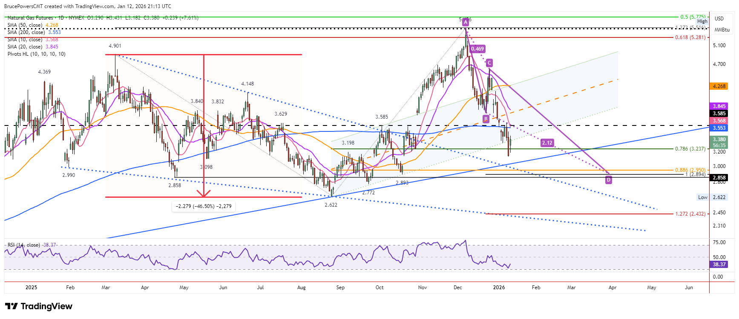The image size is (739, 319).
Task: Select the purple C pattern point marker
Action: coord(489,63)
